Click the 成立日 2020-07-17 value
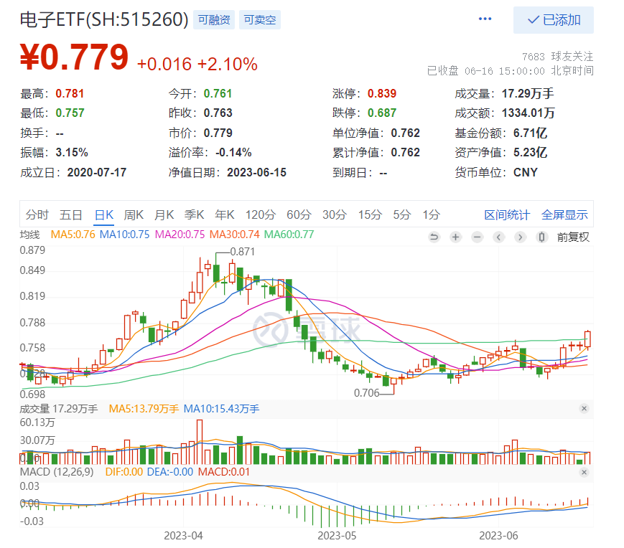This screenshot has height=548, width=624. [x=97, y=172]
